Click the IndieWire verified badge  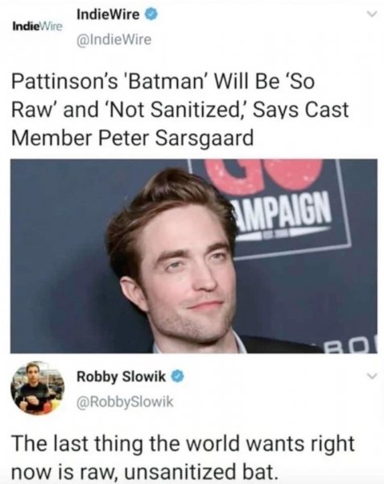point(153,15)
